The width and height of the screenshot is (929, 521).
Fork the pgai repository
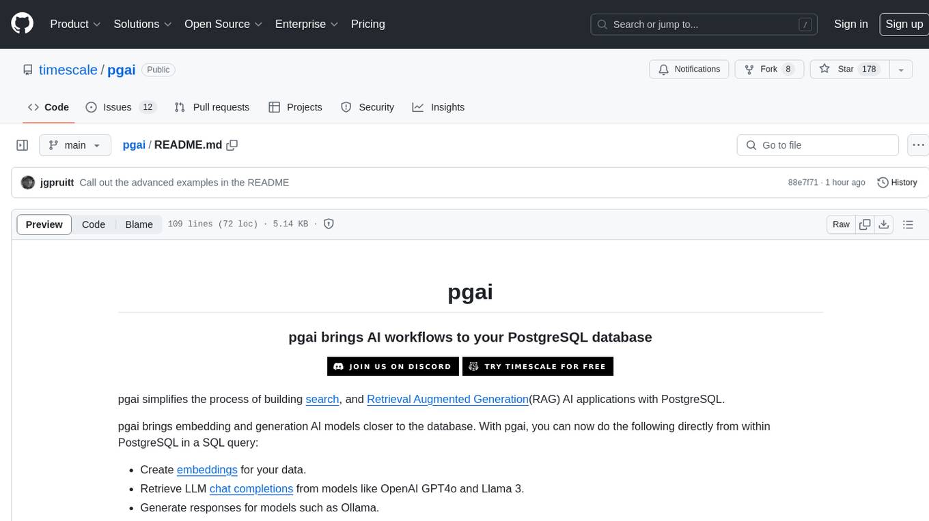click(769, 70)
